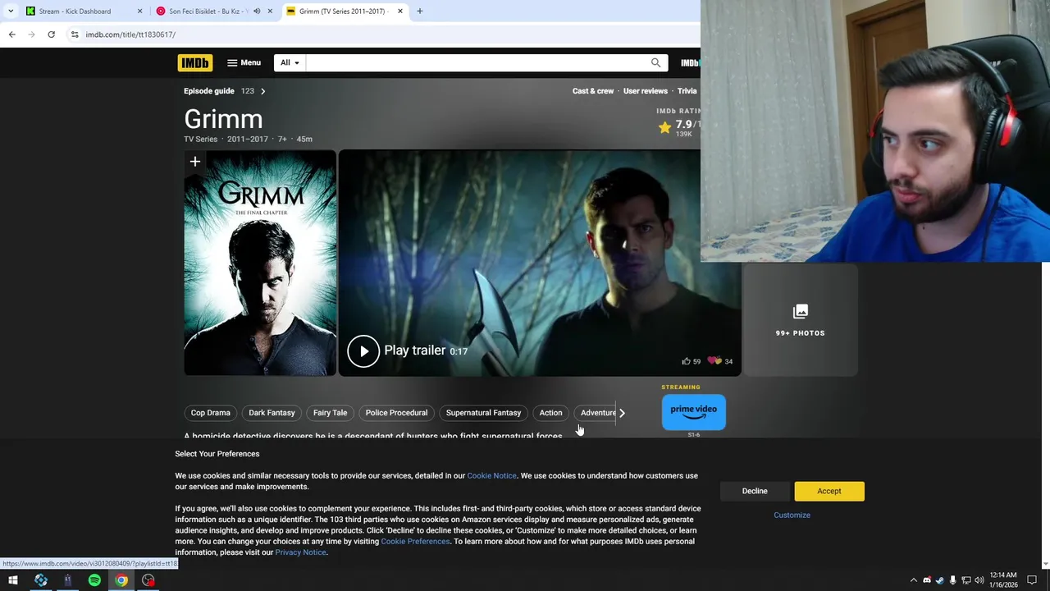Click the trailer thumbs-up like icon
The height and width of the screenshot is (591, 1050).
pos(686,361)
